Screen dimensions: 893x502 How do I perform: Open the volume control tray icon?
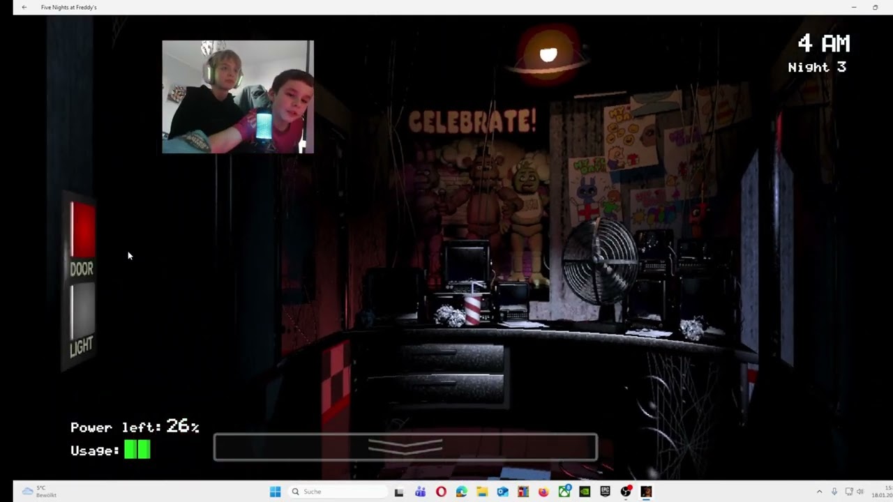860,492
